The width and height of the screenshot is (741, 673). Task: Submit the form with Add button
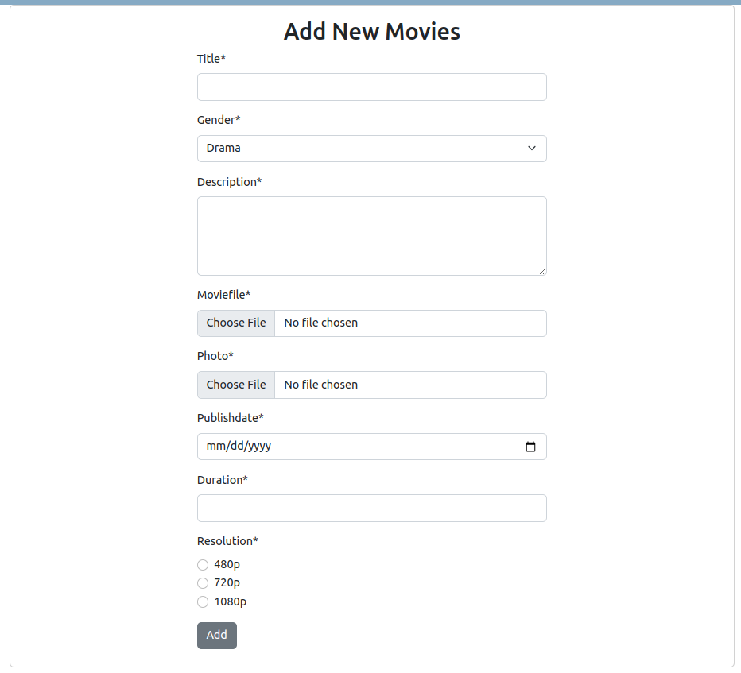pos(217,636)
